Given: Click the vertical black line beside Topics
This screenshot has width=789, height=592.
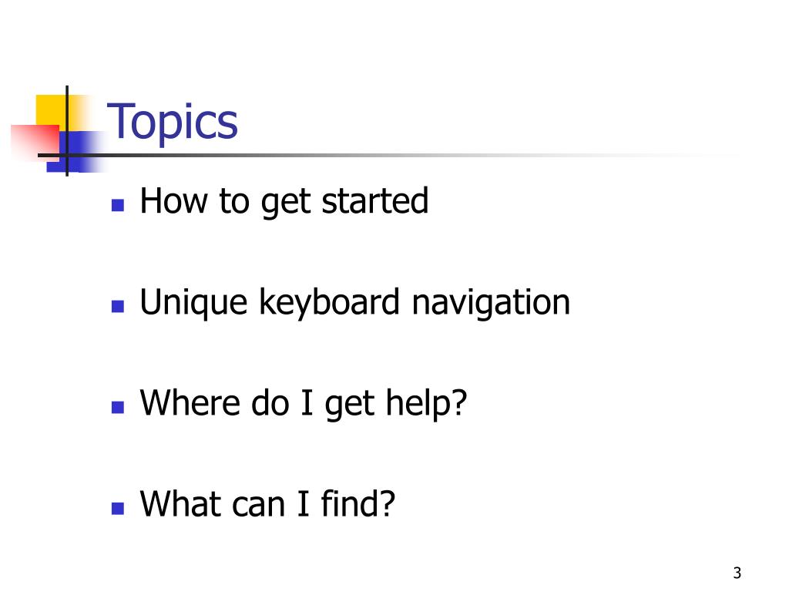Looking at the screenshot, I should pos(67,131).
